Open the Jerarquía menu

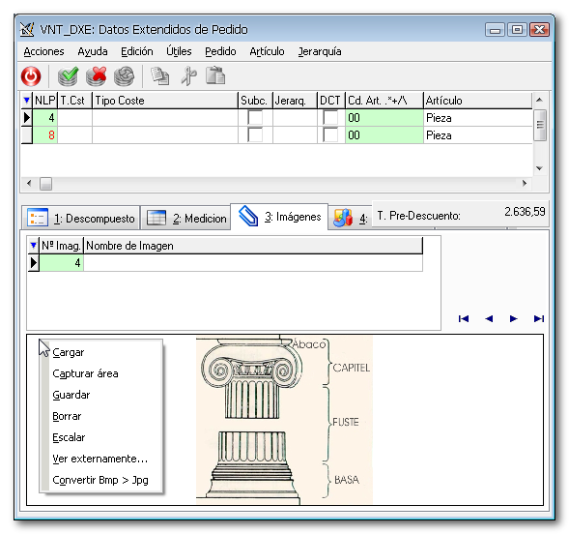[x=320, y=51]
